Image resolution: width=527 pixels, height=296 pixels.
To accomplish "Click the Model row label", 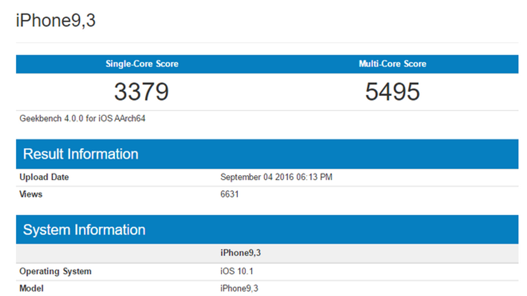I will (31, 288).
